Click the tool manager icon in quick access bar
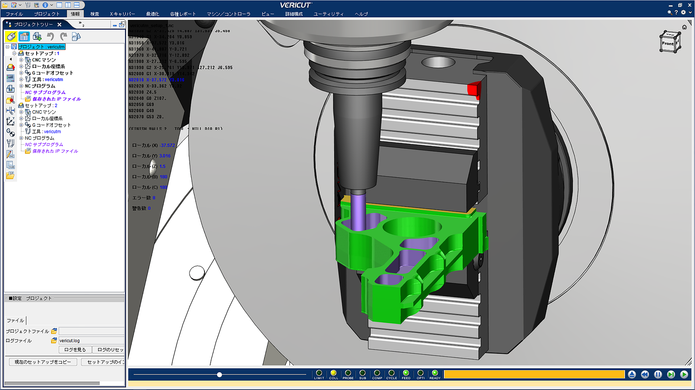 click(x=28, y=5)
